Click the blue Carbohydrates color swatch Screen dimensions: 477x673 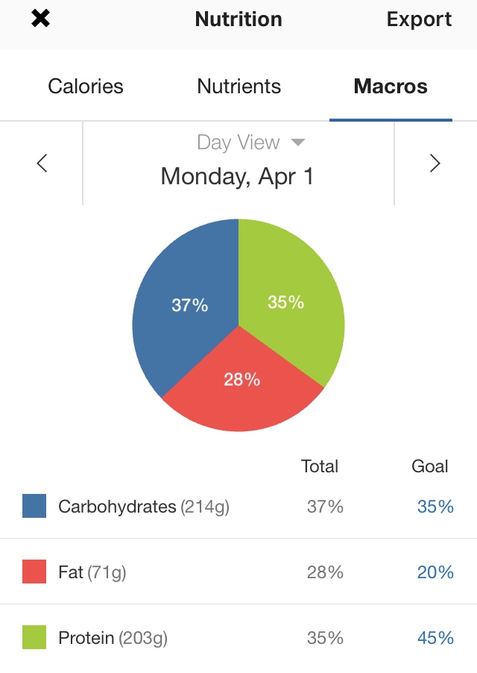(x=34, y=507)
